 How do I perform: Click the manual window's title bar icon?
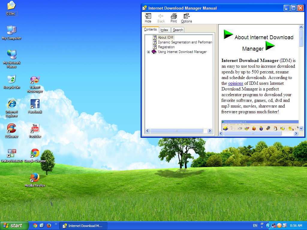(x=145, y=8)
